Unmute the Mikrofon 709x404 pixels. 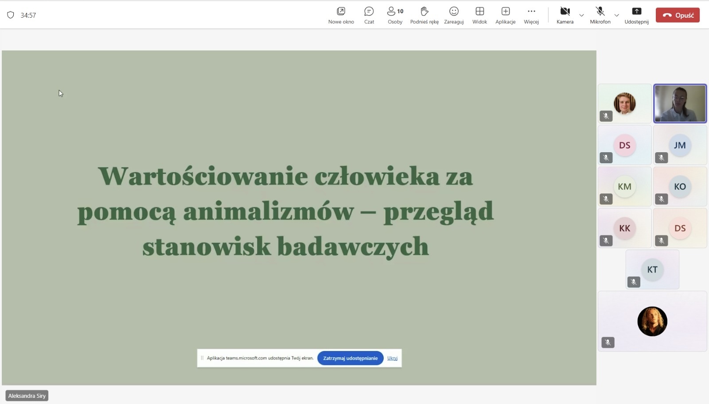[x=600, y=15]
